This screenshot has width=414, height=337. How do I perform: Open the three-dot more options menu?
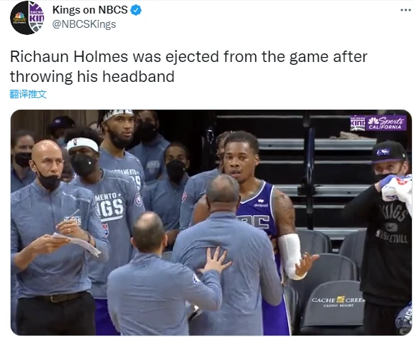[x=405, y=10]
